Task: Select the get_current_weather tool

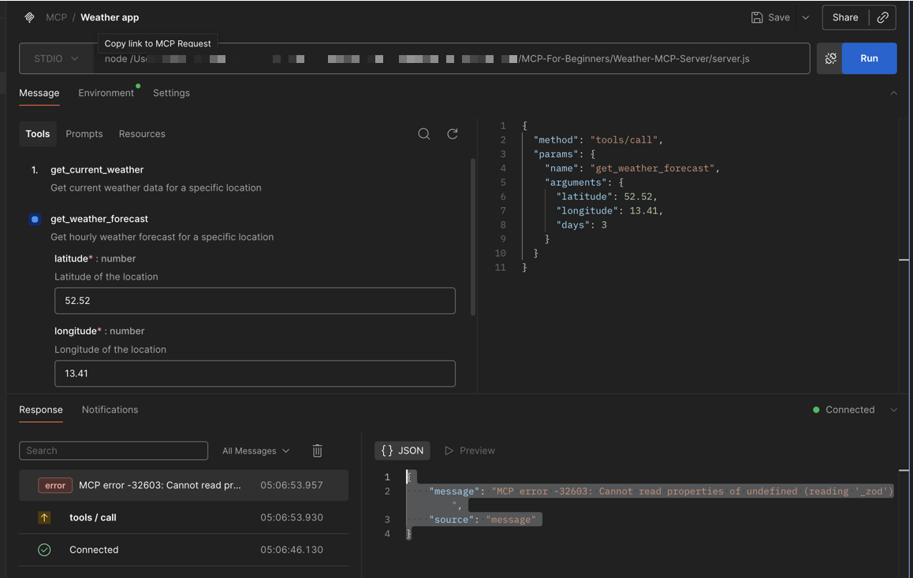Action: click(x=97, y=169)
